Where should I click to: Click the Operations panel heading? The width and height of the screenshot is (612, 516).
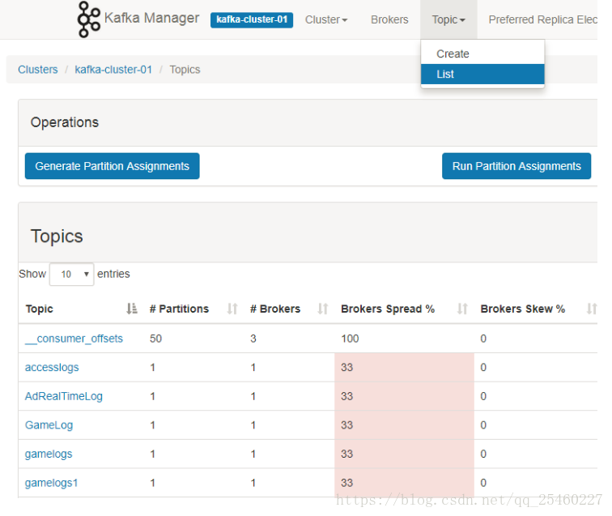pos(65,122)
